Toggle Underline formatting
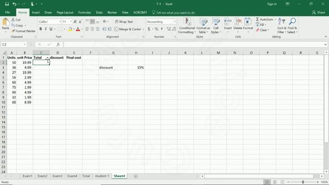Image resolution: width=329 pixels, height=185 pixels. [x=51, y=29]
